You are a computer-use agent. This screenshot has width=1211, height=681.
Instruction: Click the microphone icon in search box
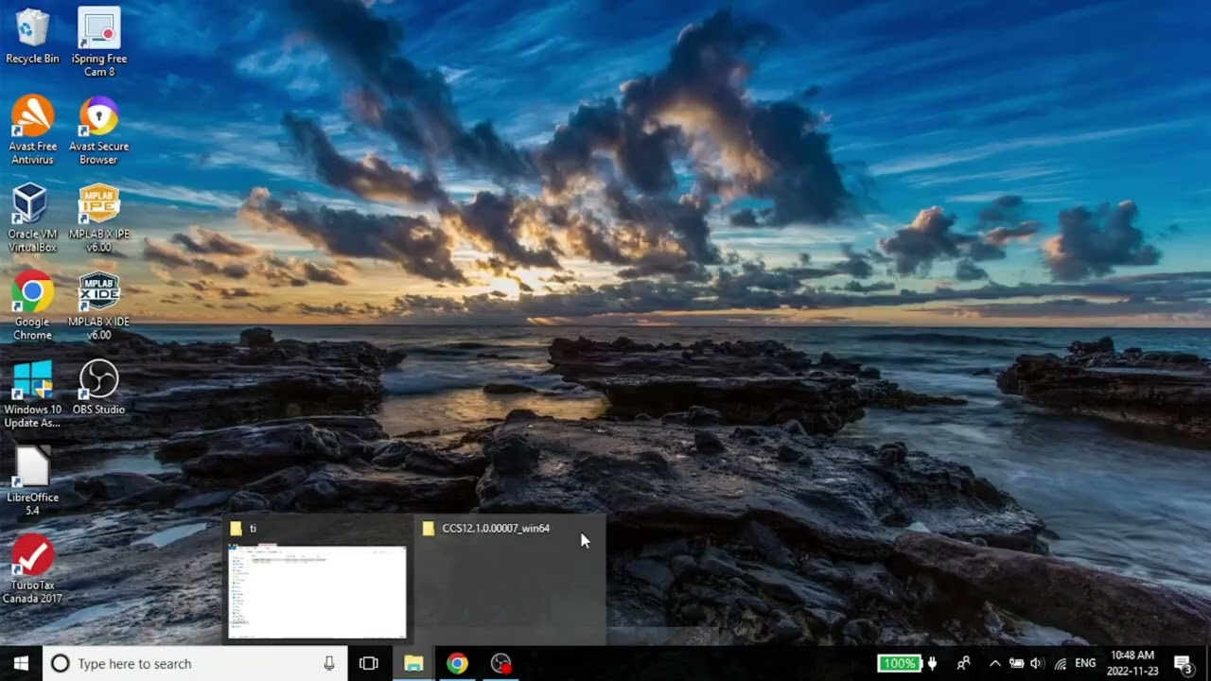[x=329, y=663]
